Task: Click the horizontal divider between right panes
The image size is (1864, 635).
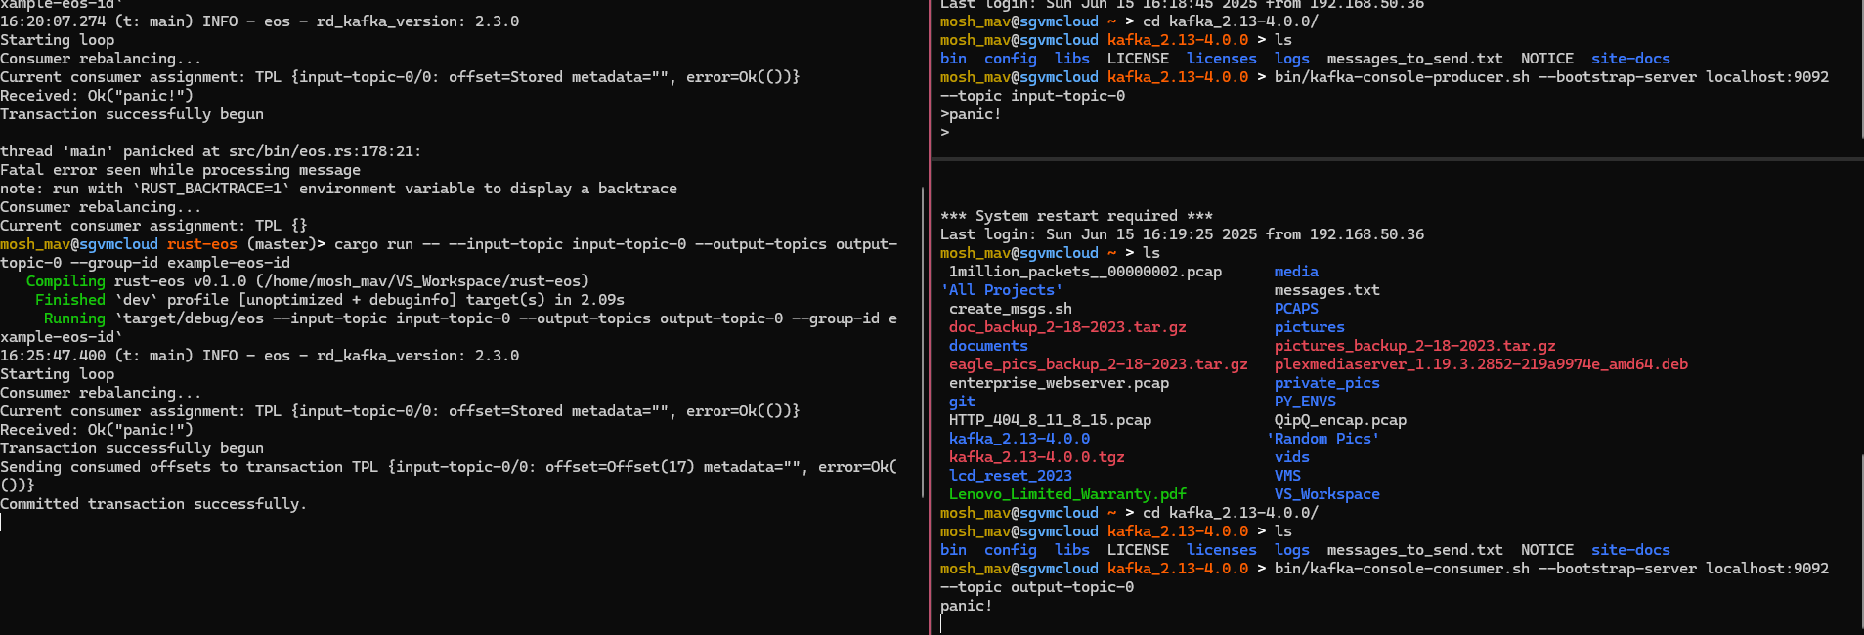Action: (x=1398, y=159)
